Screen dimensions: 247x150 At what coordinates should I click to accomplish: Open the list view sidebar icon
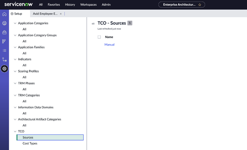[x=4, y=50]
